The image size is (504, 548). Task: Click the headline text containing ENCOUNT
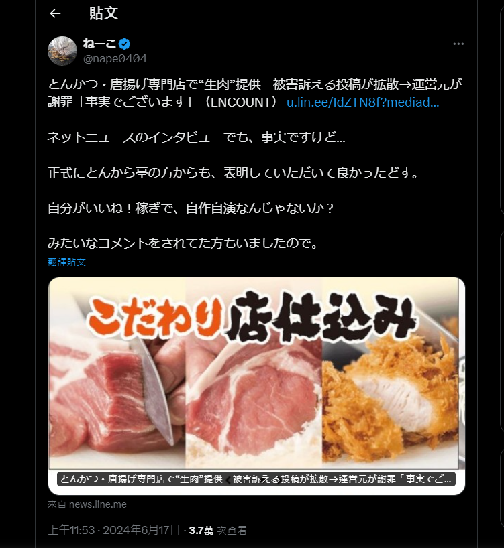point(254,93)
